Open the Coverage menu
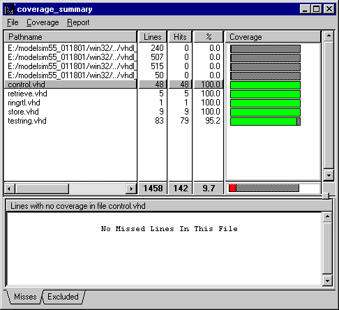This screenshot has width=339, height=310. [x=43, y=22]
